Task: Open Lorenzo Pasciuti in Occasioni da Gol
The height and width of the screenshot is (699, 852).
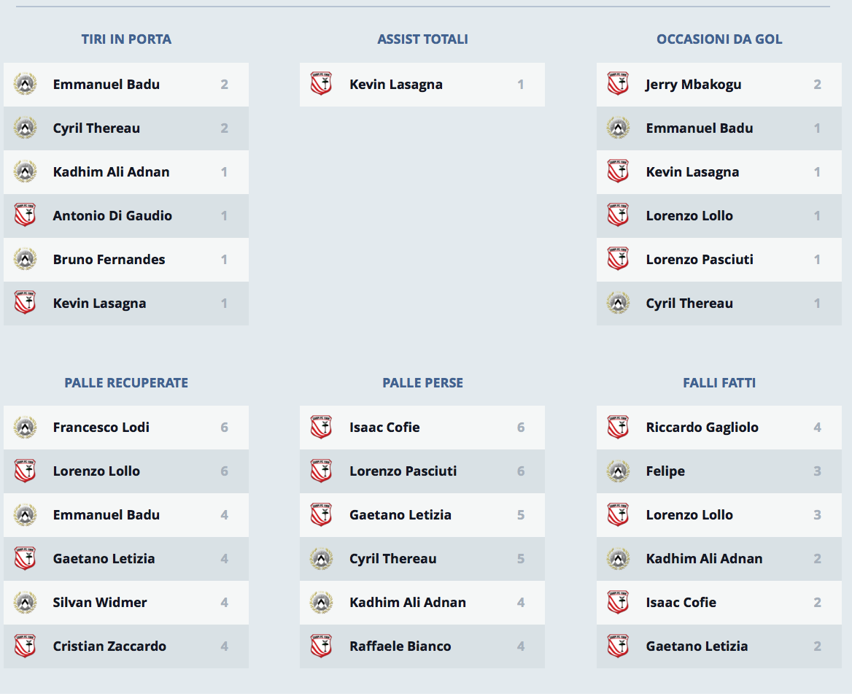Action: 699,260
